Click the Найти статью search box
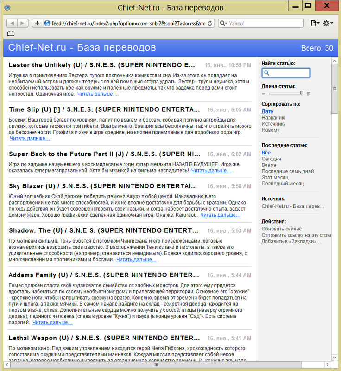 pyautogui.click(x=286, y=73)
